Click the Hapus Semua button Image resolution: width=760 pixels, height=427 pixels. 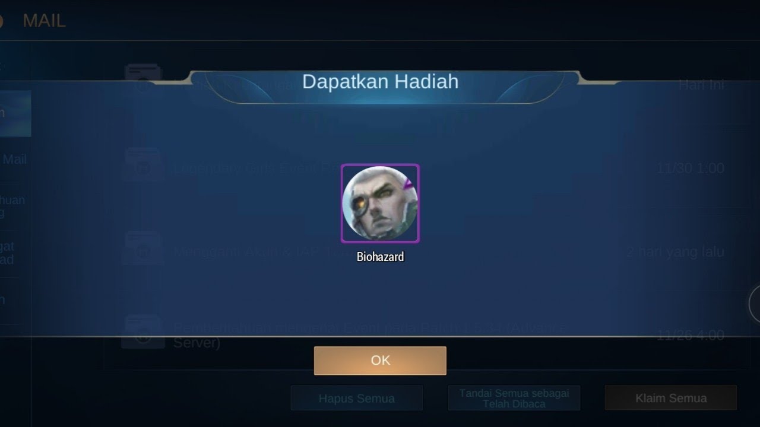tap(356, 398)
